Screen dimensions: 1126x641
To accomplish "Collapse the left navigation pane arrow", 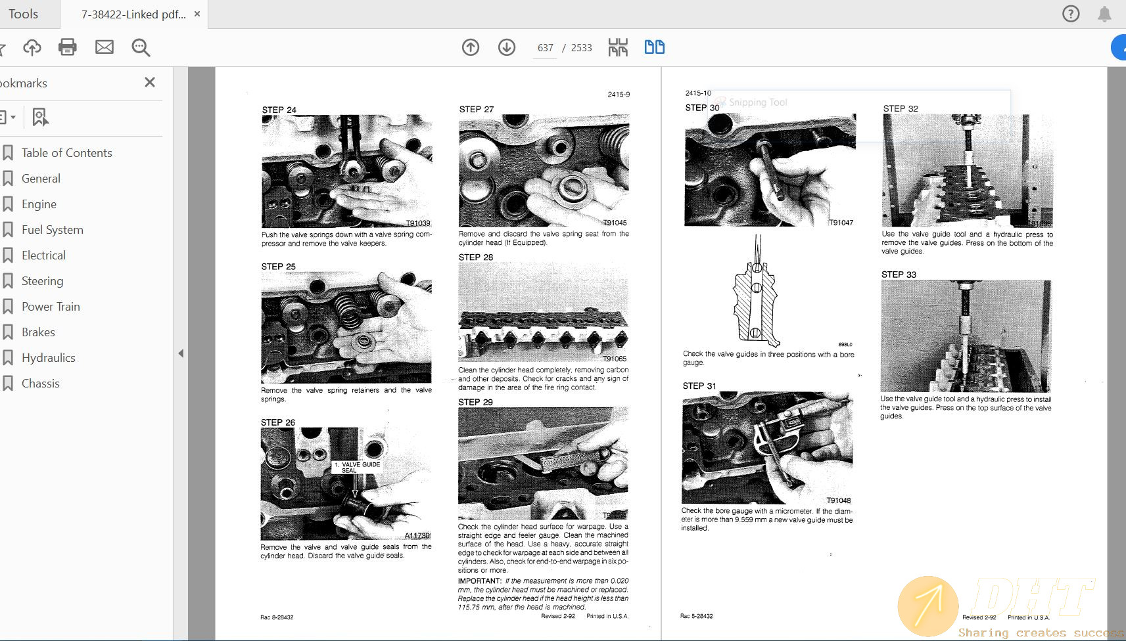I will click(x=181, y=353).
